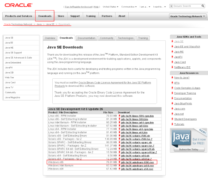This screenshot has height=178, width=208.
Task: Open the Store menu item
Action: pyautogui.click(x=61, y=16)
